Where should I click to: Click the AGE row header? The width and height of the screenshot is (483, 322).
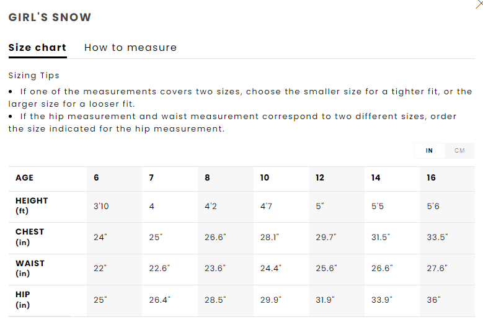(x=25, y=177)
